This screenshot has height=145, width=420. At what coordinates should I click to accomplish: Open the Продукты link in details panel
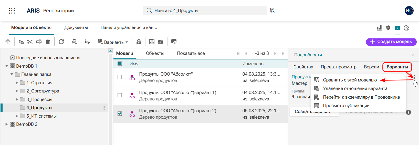(301, 77)
